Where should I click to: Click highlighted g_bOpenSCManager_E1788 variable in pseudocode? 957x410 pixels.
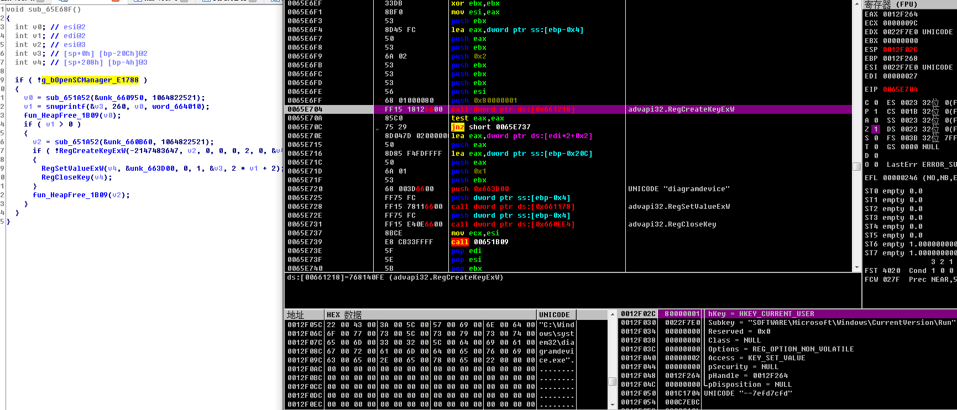click(90, 80)
